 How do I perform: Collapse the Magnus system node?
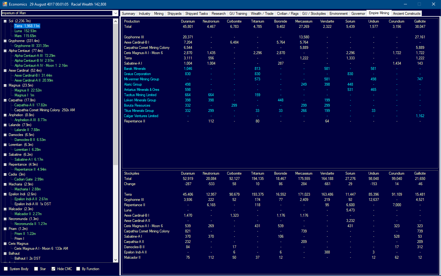[x=5, y=85]
